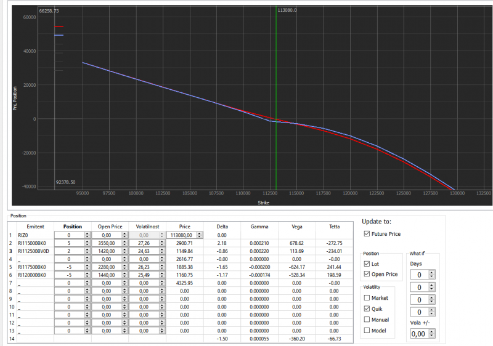Viewport: 493px width, 346px height.
Task: Enable Market volatility option
Action: (x=367, y=297)
